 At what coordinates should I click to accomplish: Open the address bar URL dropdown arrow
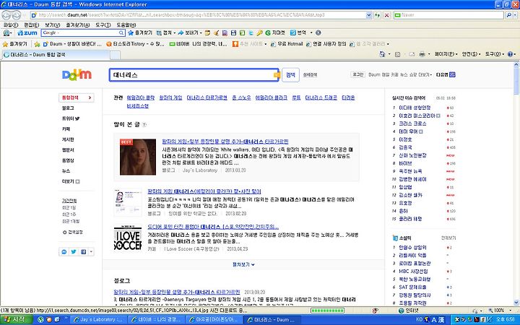[369, 15]
